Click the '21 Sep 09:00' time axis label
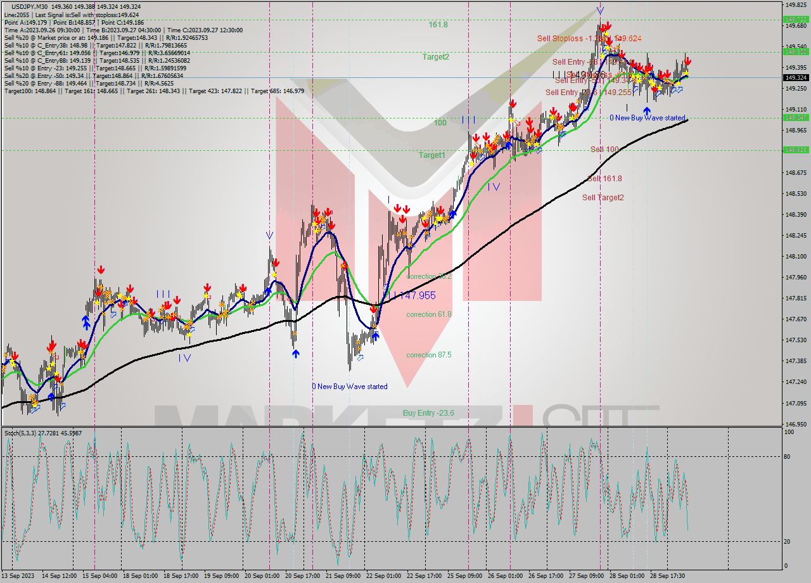The height and width of the screenshot is (583, 811). point(343,576)
